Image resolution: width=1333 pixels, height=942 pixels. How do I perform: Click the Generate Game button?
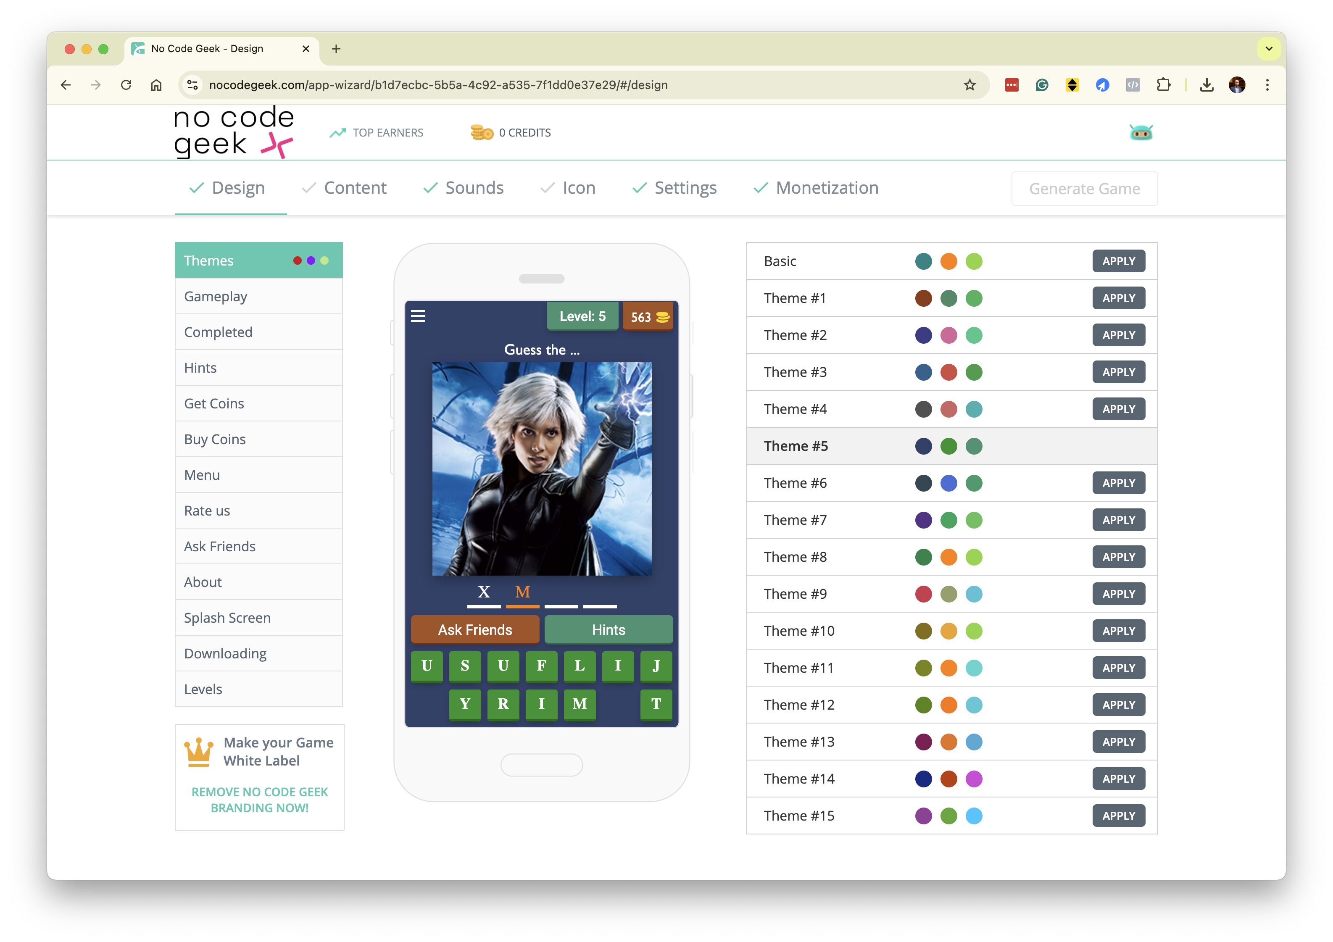(x=1084, y=189)
